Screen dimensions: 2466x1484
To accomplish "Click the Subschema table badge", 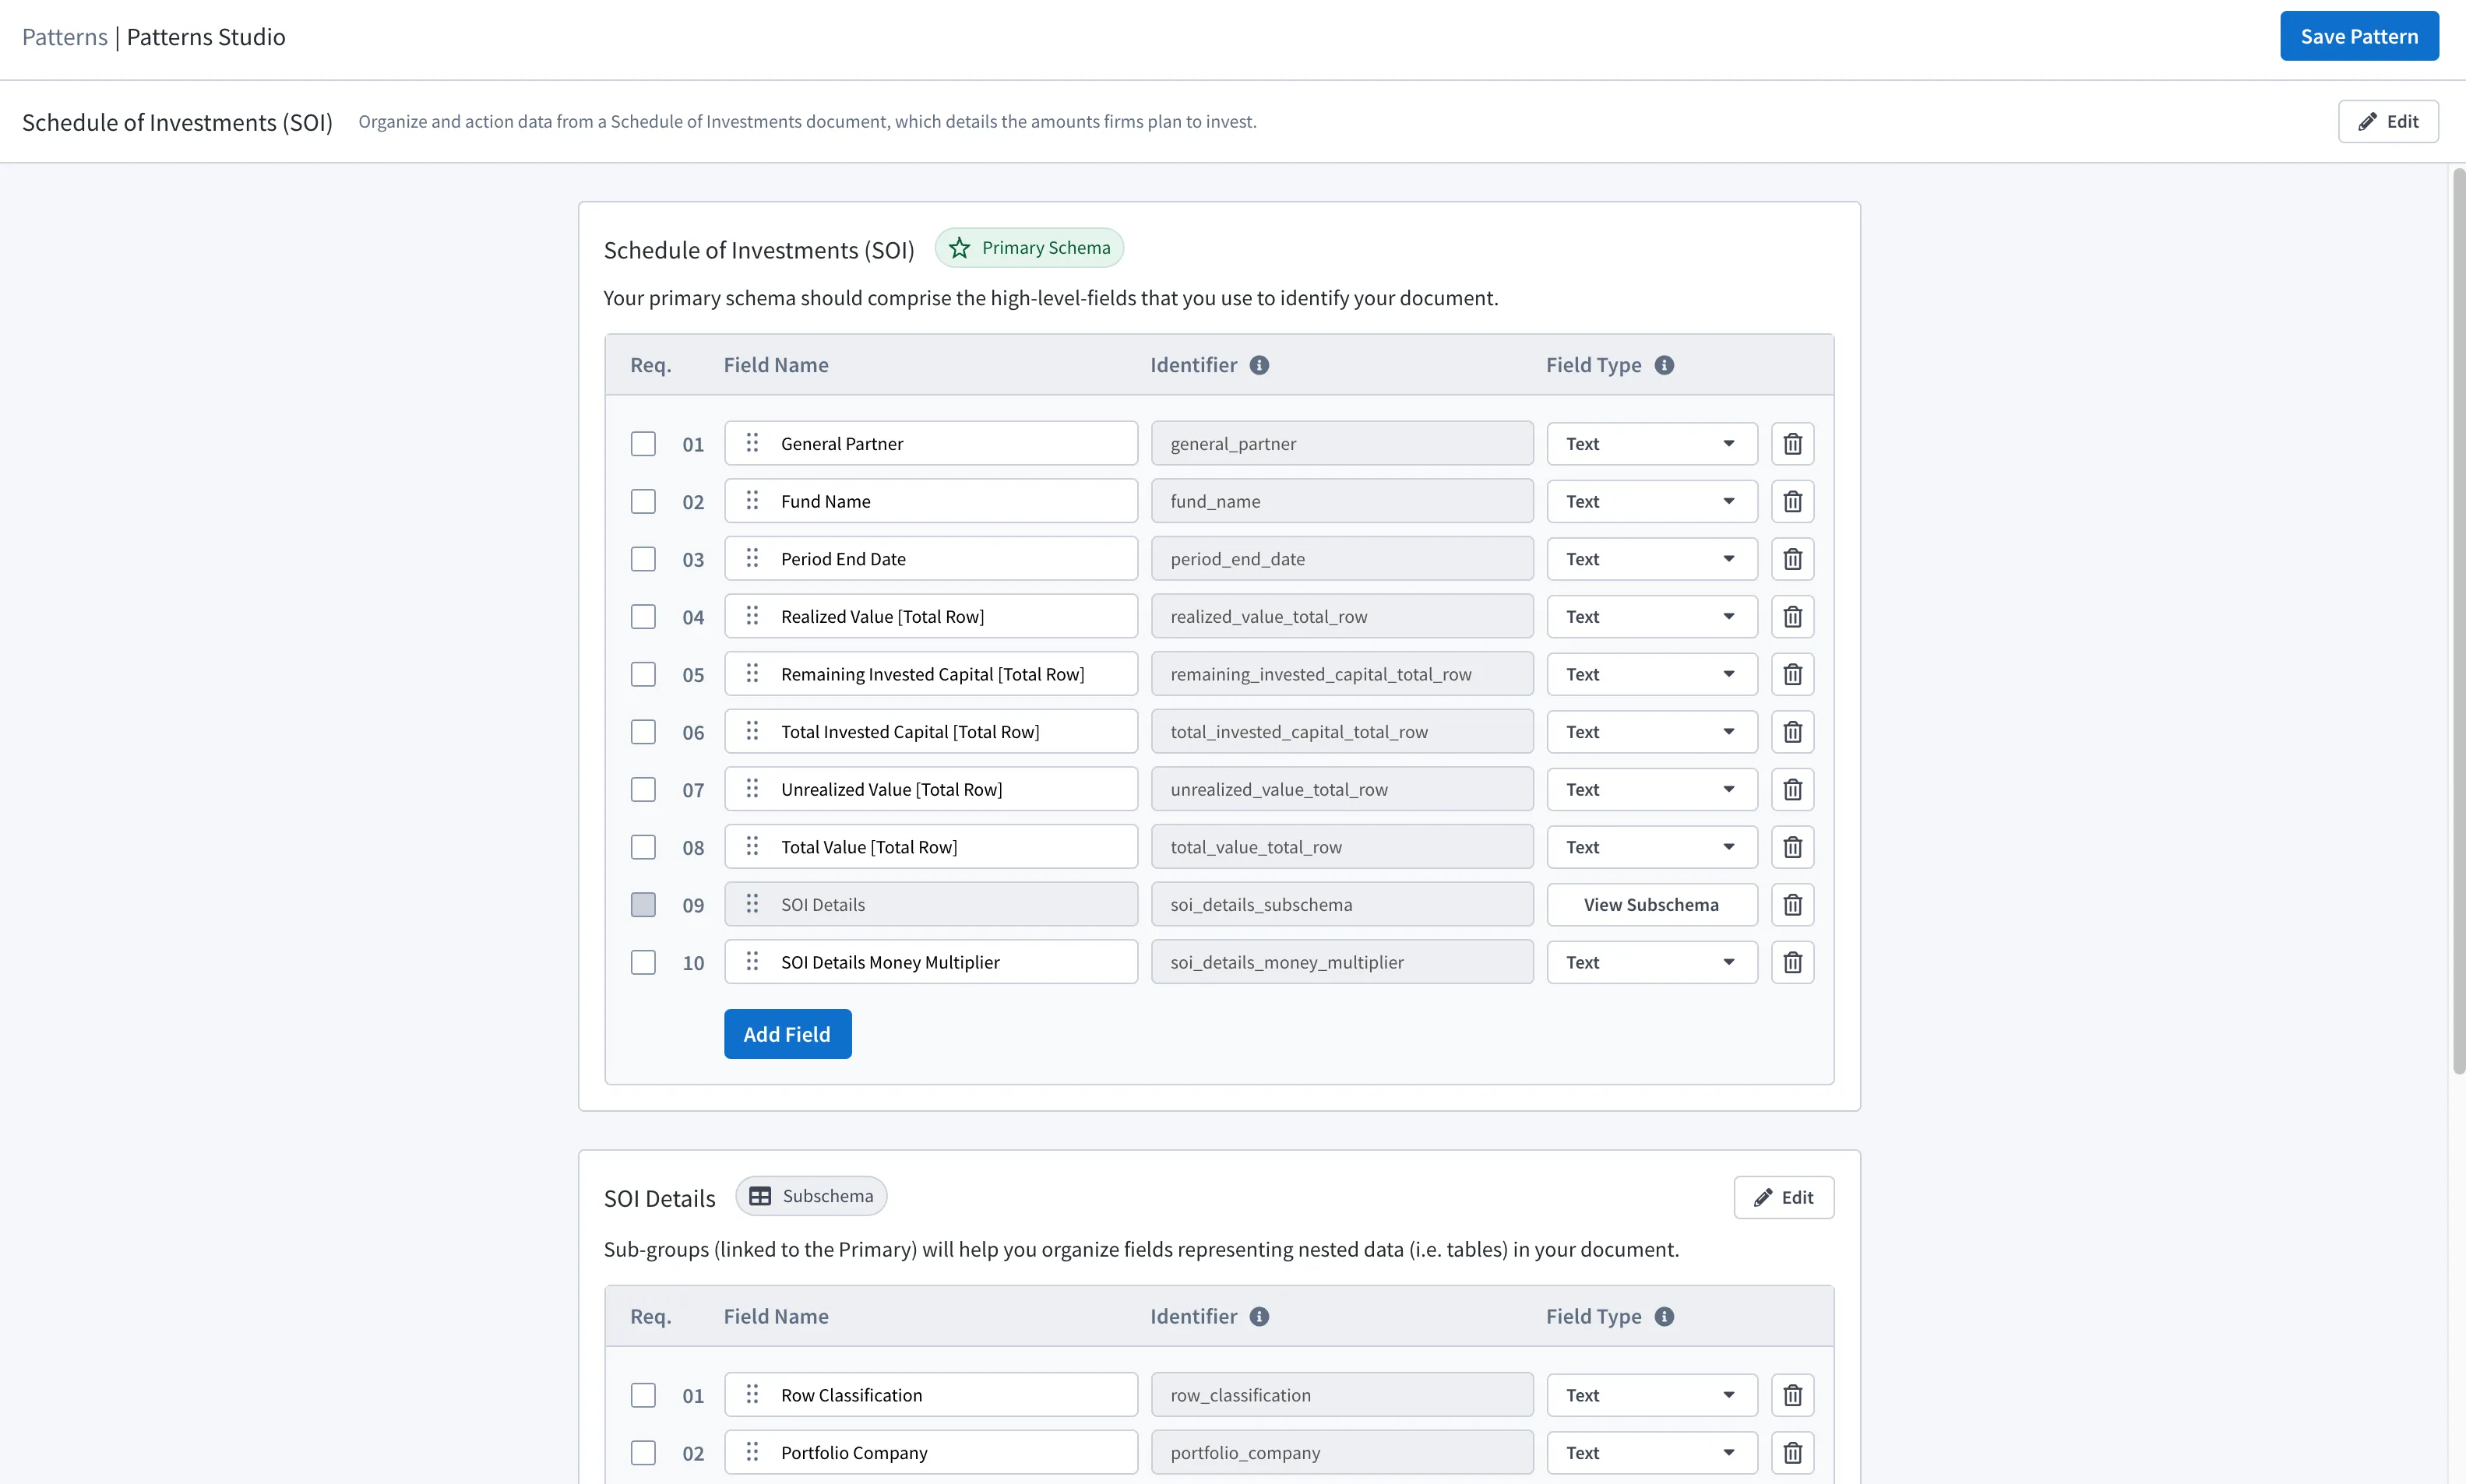I will click(x=810, y=1196).
